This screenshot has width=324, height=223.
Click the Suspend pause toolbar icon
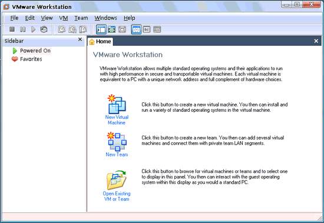[23, 29]
